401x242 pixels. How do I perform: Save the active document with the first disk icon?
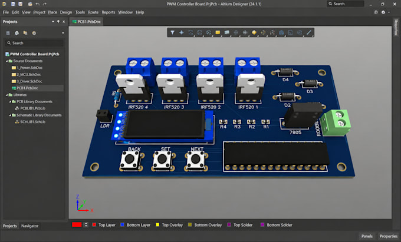coord(13,4)
